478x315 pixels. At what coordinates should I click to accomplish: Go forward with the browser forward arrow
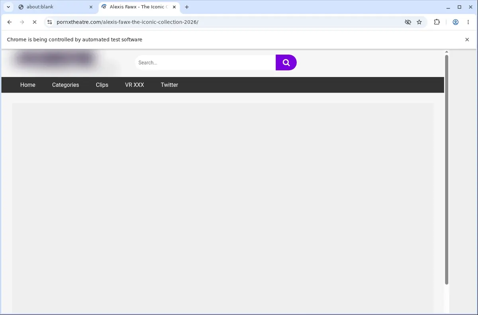(22, 22)
